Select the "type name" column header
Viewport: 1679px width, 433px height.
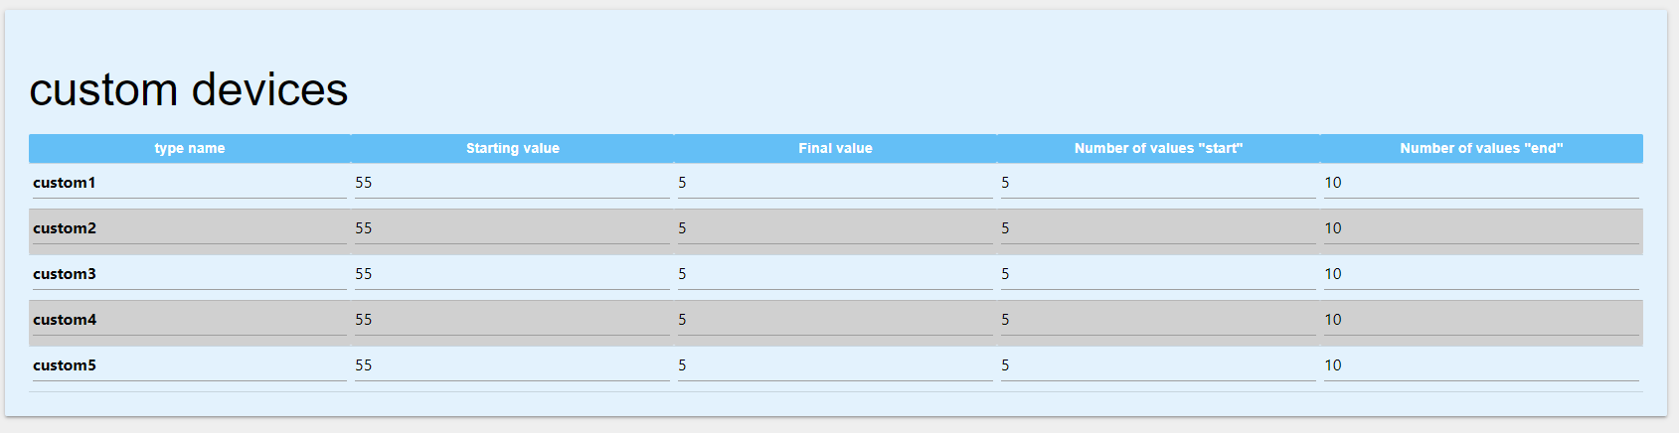click(190, 148)
